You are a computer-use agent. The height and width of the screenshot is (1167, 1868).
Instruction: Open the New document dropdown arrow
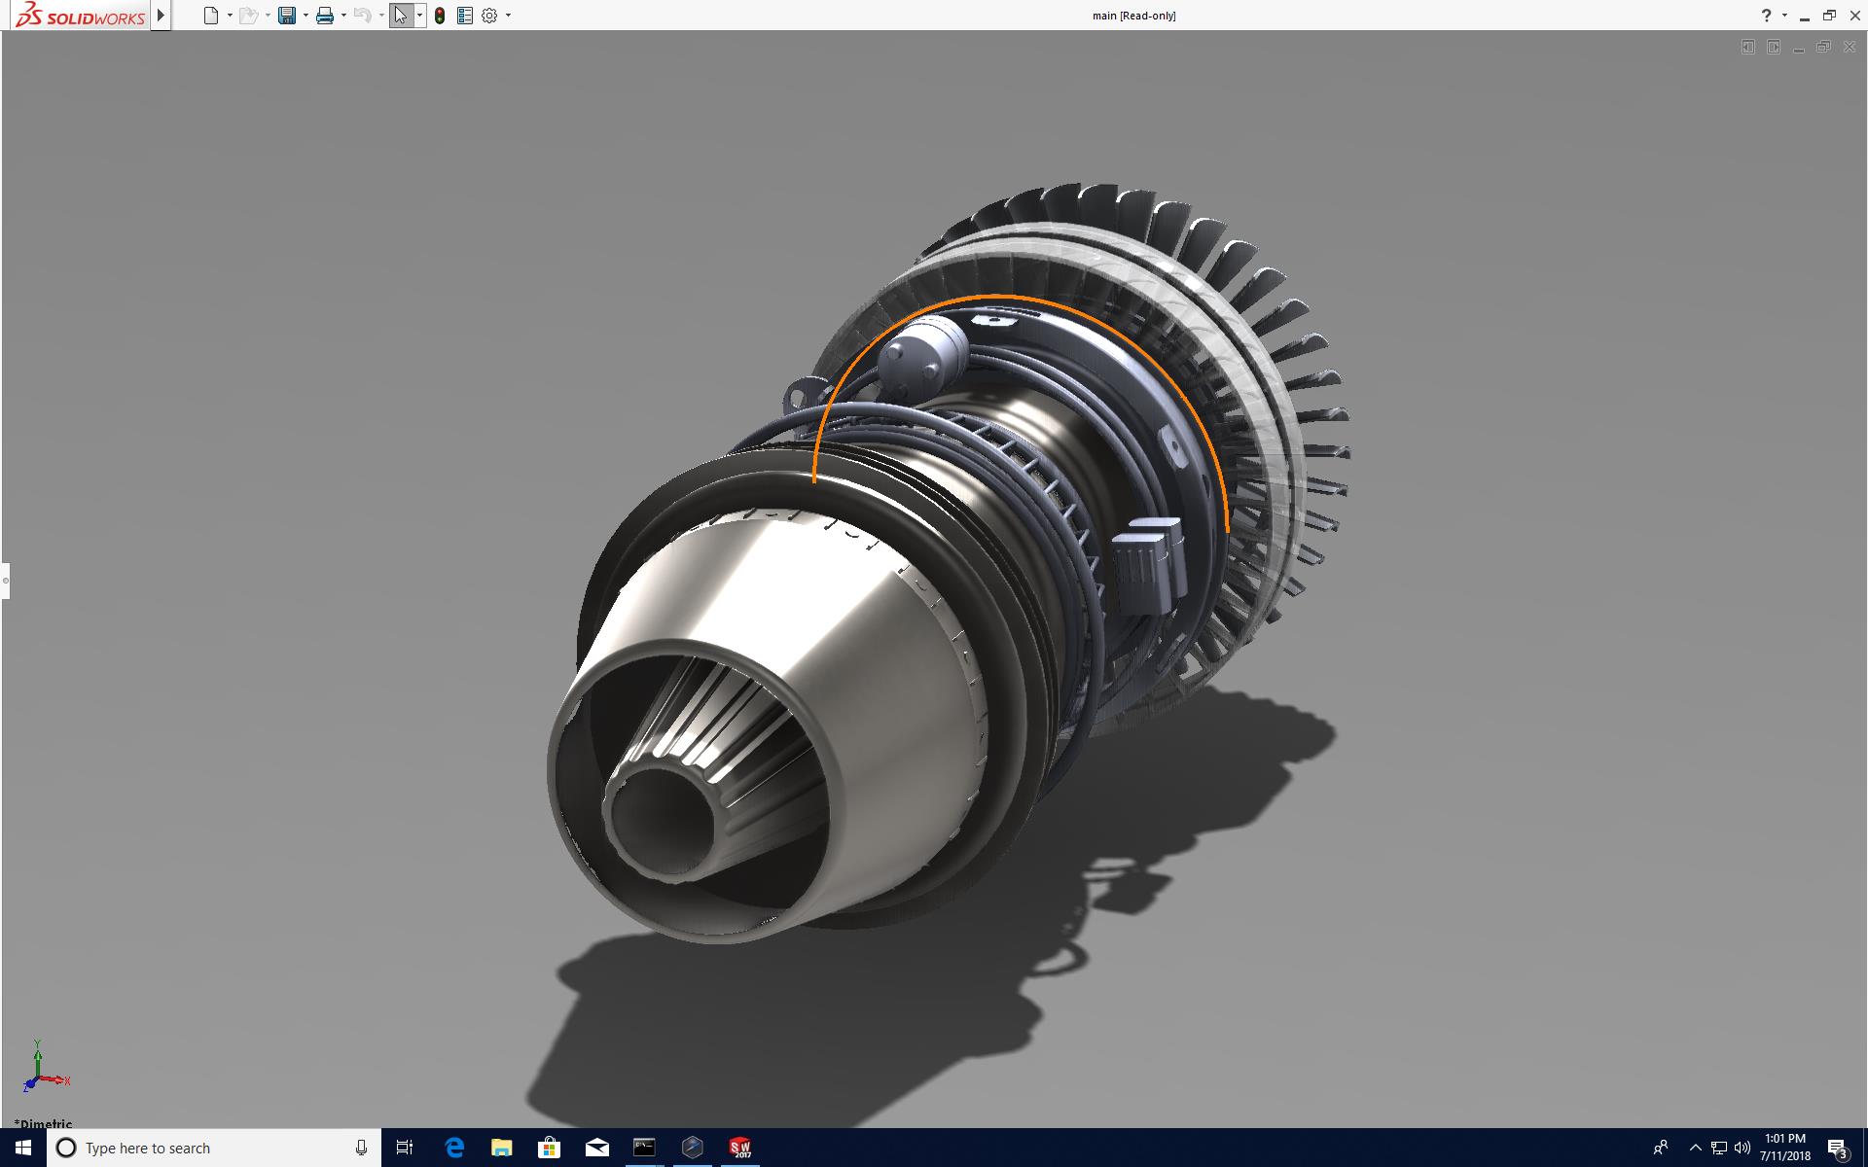tap(230, 16)
